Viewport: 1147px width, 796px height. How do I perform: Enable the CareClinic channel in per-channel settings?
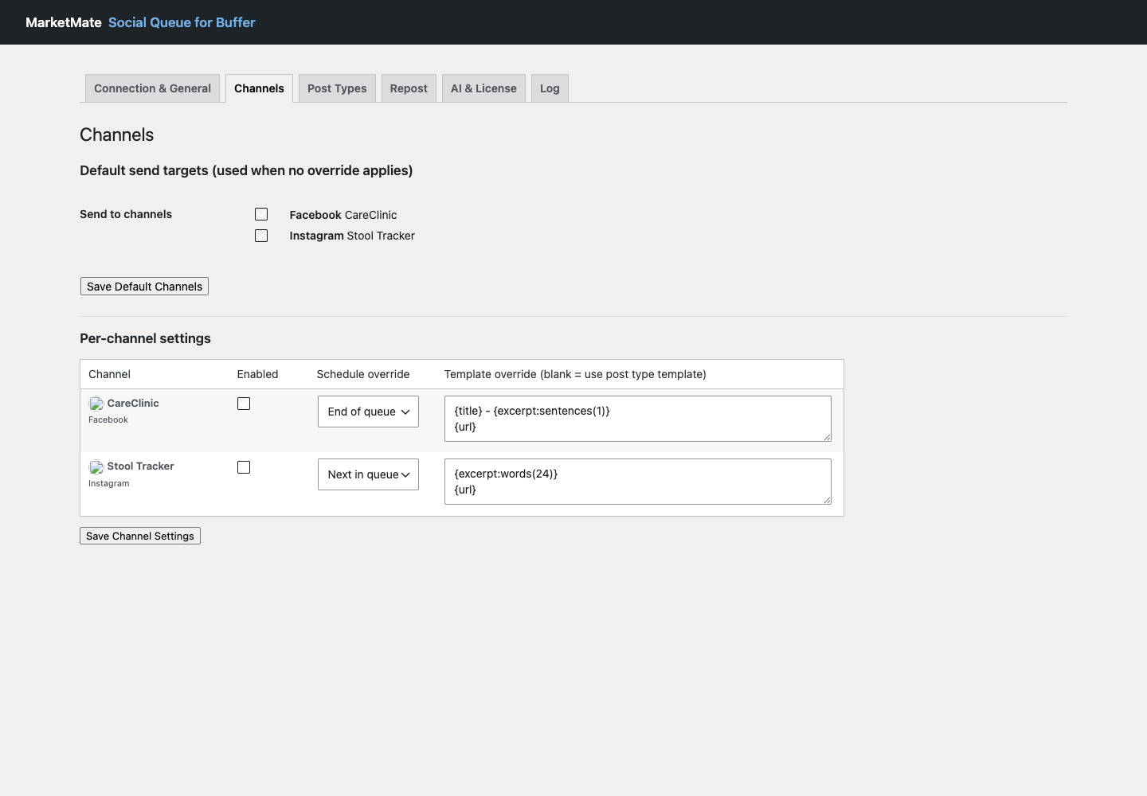click(244, 404)
